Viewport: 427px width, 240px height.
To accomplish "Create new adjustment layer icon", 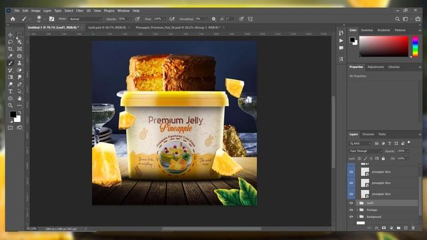I will point(392,228).
